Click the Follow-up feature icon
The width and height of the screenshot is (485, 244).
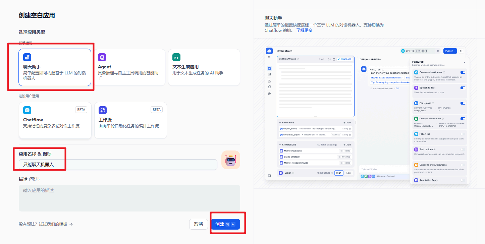click(416, 134)
